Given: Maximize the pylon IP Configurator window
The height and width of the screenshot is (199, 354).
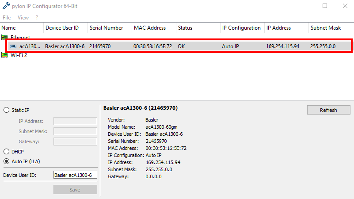Looking at the screenshot, I should [325, 6].
